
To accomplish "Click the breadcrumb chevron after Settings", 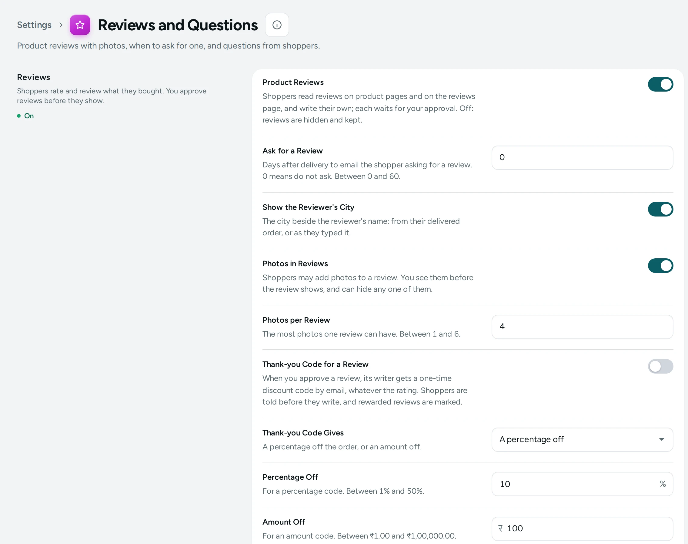I will pos(61,25).
